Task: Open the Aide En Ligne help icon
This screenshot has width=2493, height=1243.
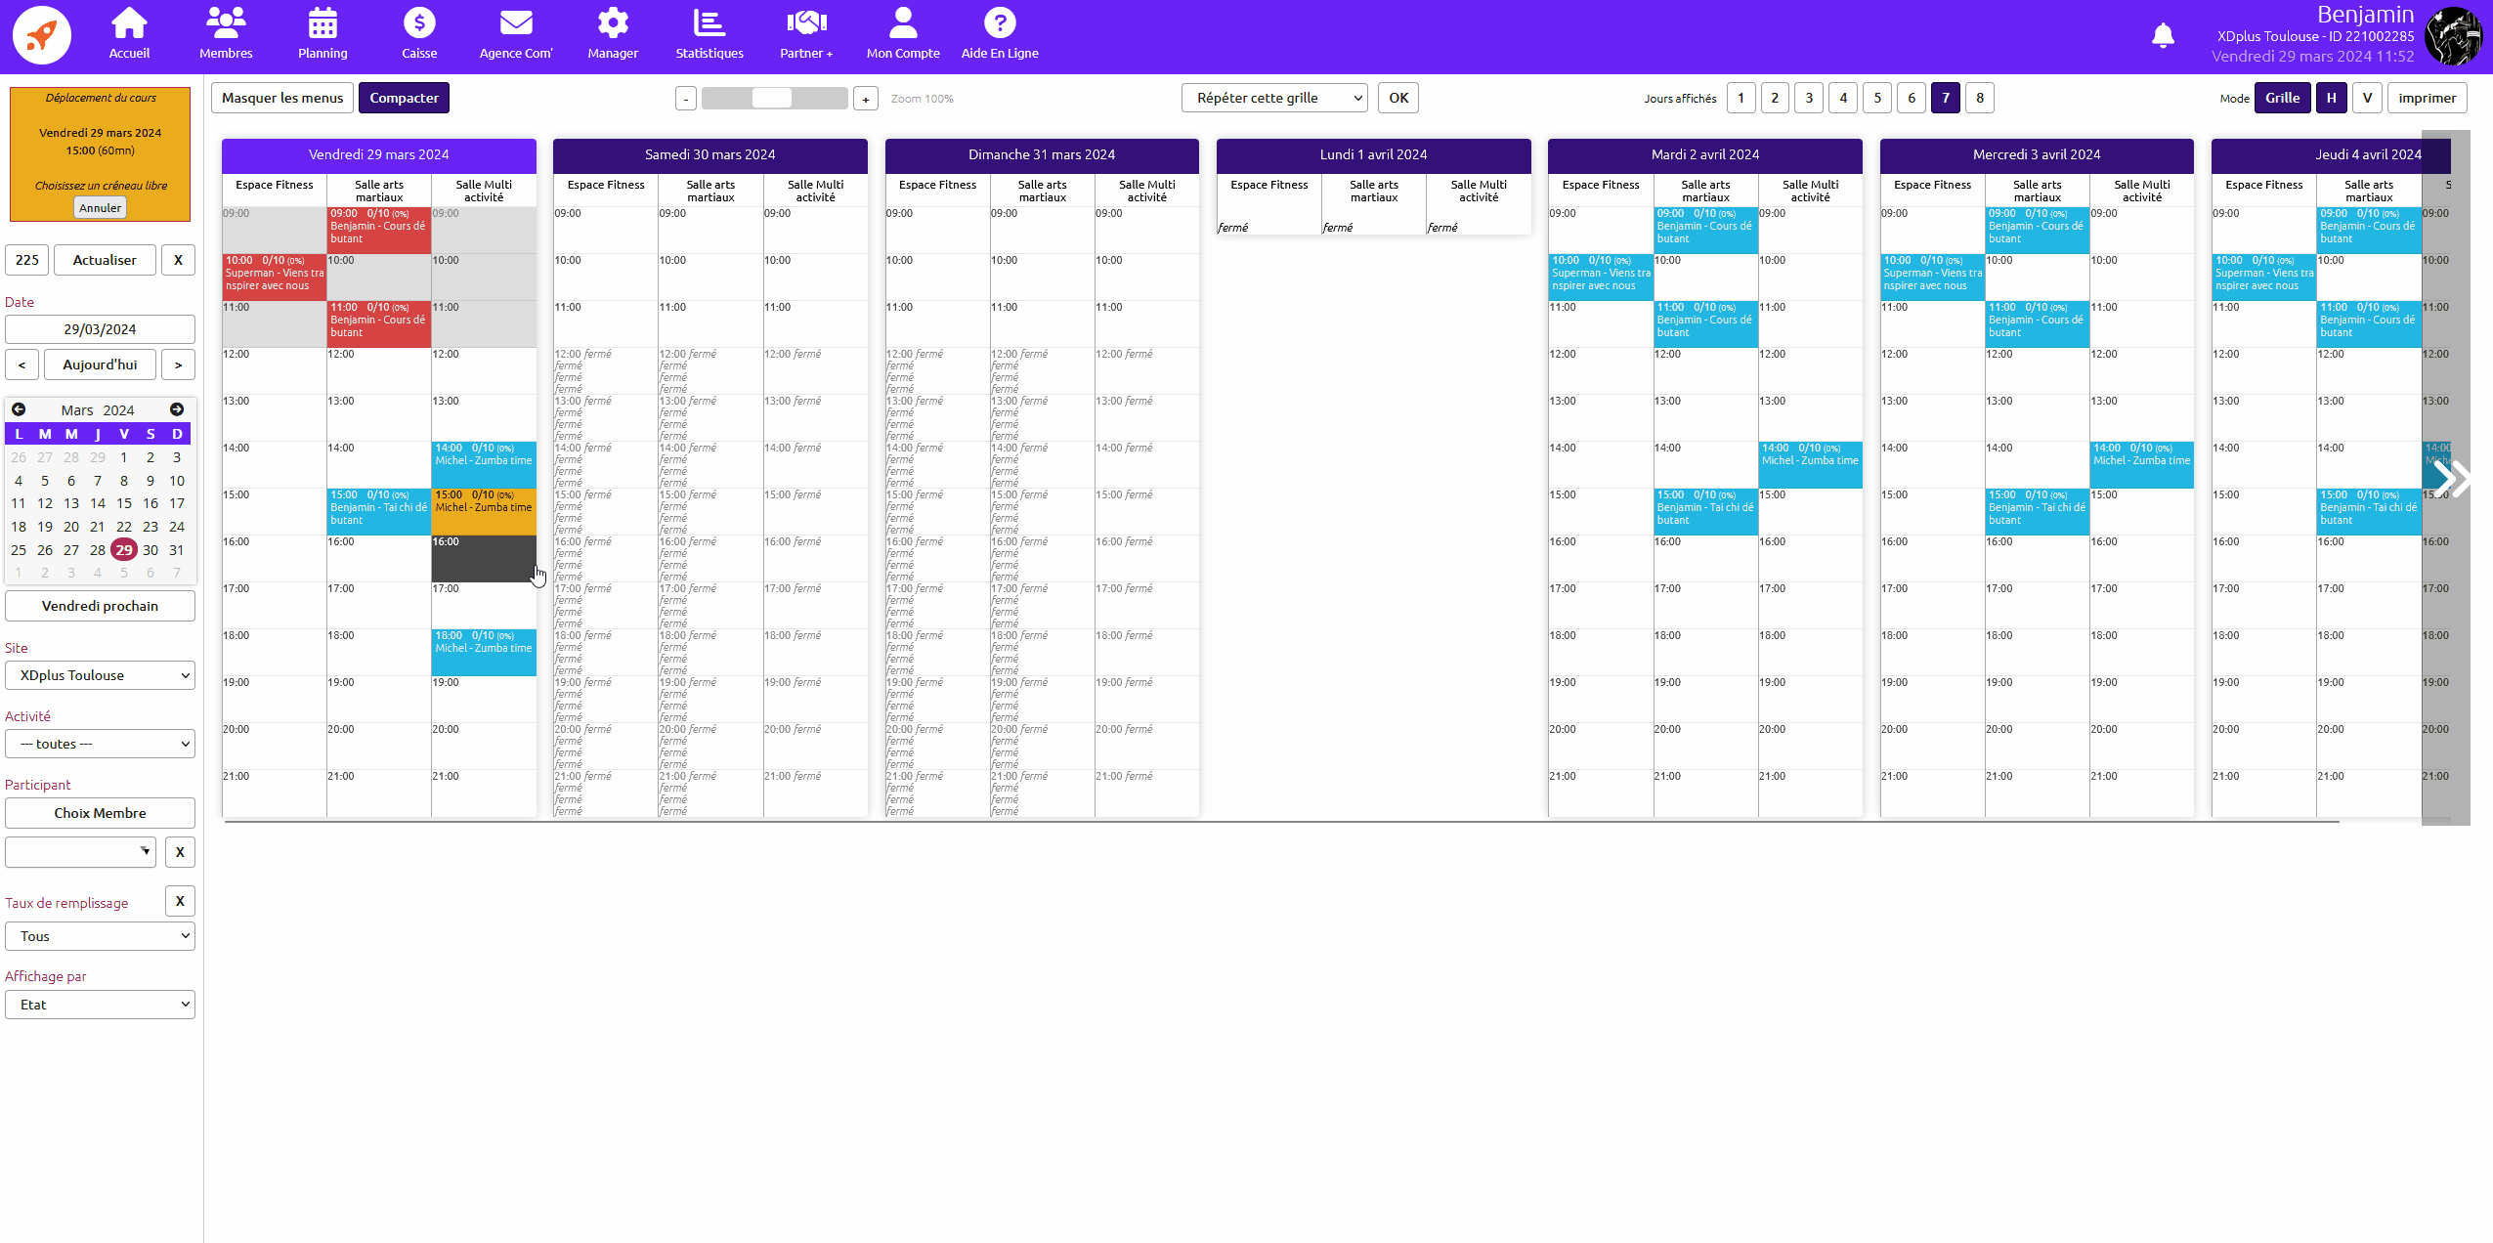Action: pyautogui.click(x=1000, y=22)
